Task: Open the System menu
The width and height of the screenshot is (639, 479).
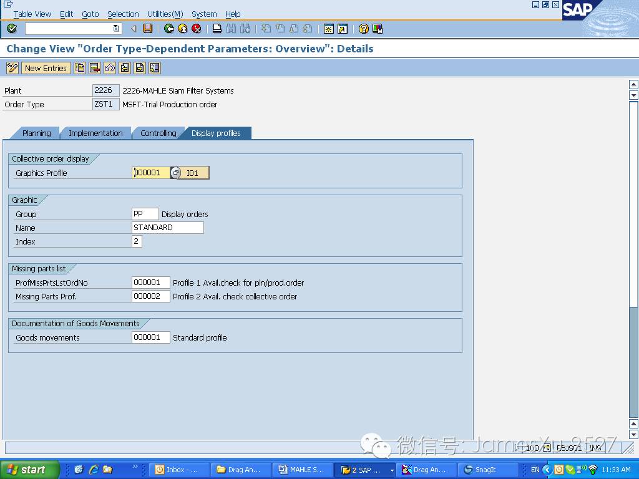Action: pos(204,14)
